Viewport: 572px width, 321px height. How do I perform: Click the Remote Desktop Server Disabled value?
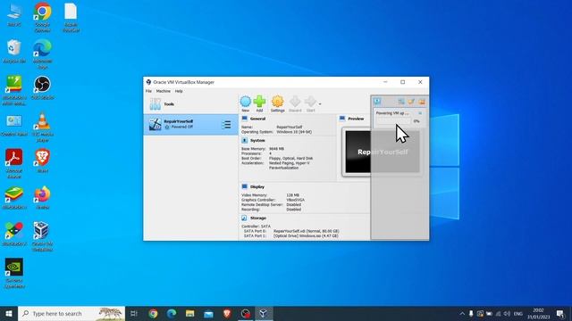pos(294,204)
